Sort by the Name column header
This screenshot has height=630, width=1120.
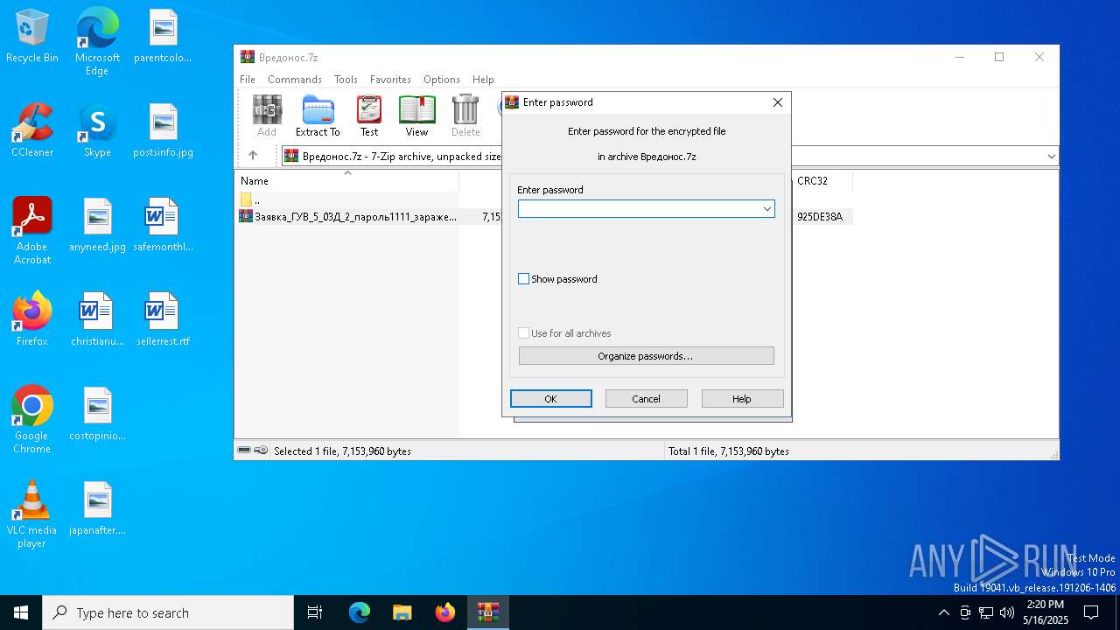(346, 180)
